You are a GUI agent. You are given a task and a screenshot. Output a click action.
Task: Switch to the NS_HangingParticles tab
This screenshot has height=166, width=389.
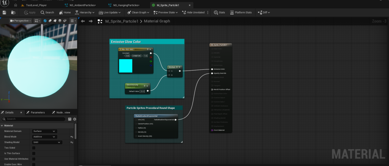(x=126, y=5)
